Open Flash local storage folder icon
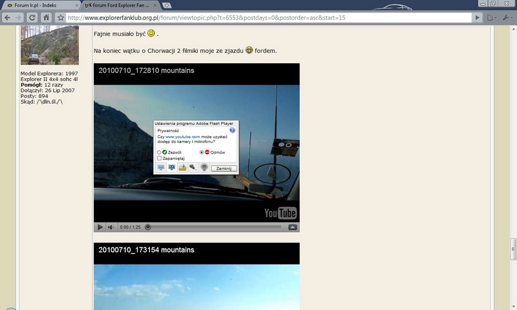 pyautogui.click(x=182, y=168)
